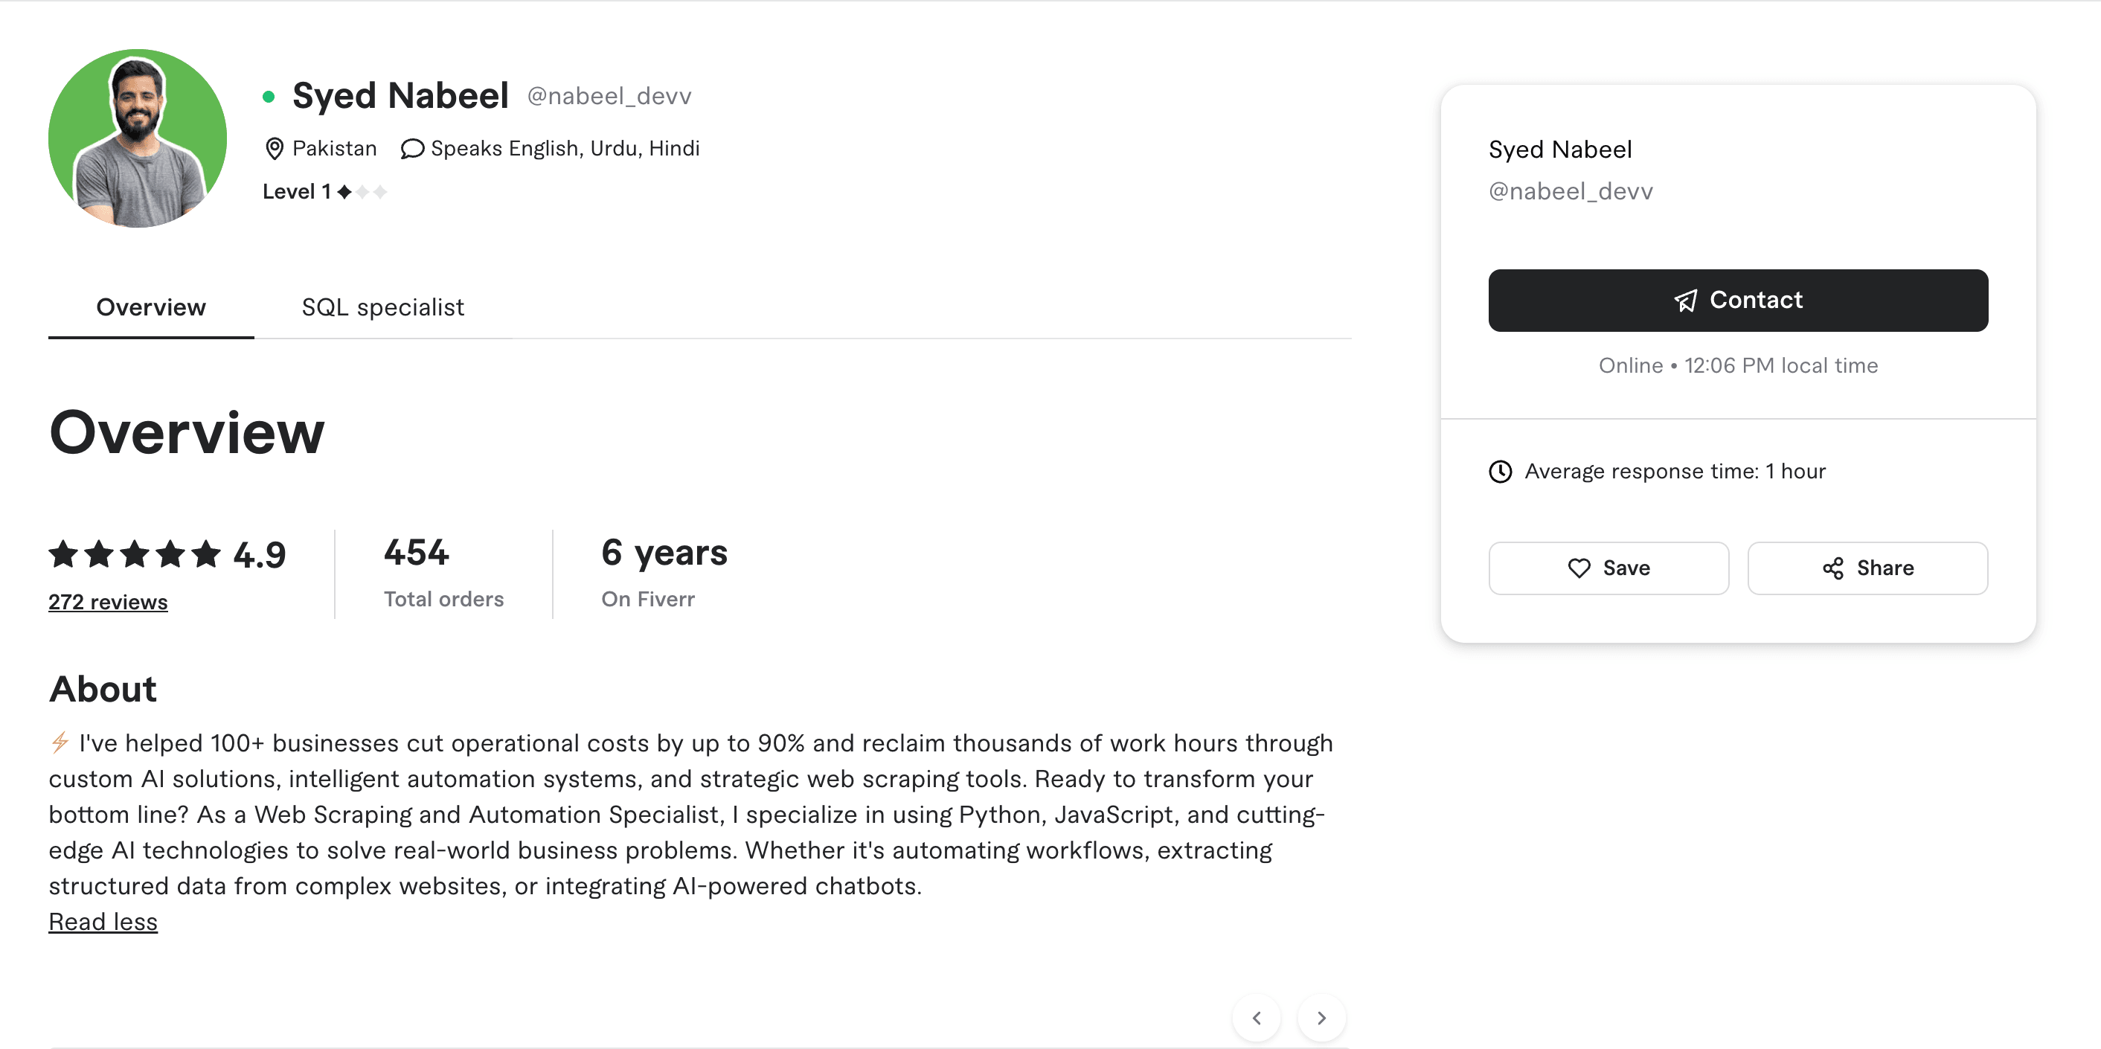The image size is (2101, 1049).
Task: Click the paper plane icon inside Contact button
Action: pyautogui.click(x=1687, y=300)
